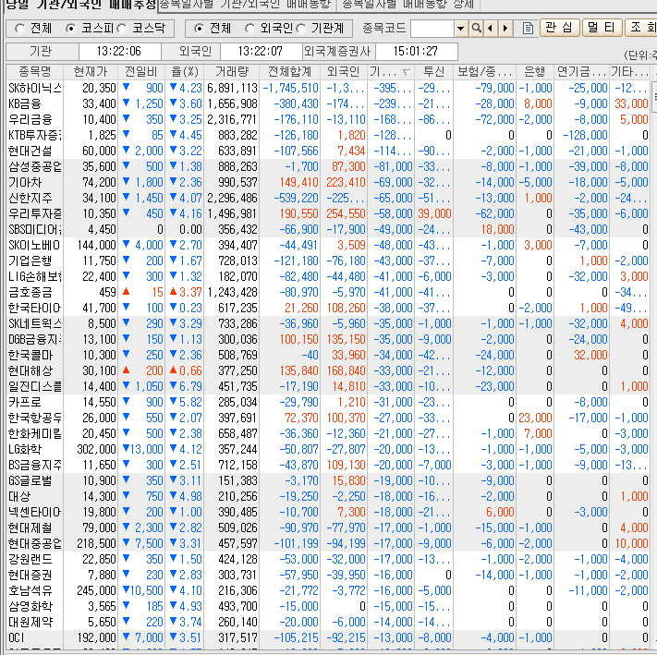657x655 pixels.
Task: Sort by the 투신 column header
Action: tap(433, 72)
